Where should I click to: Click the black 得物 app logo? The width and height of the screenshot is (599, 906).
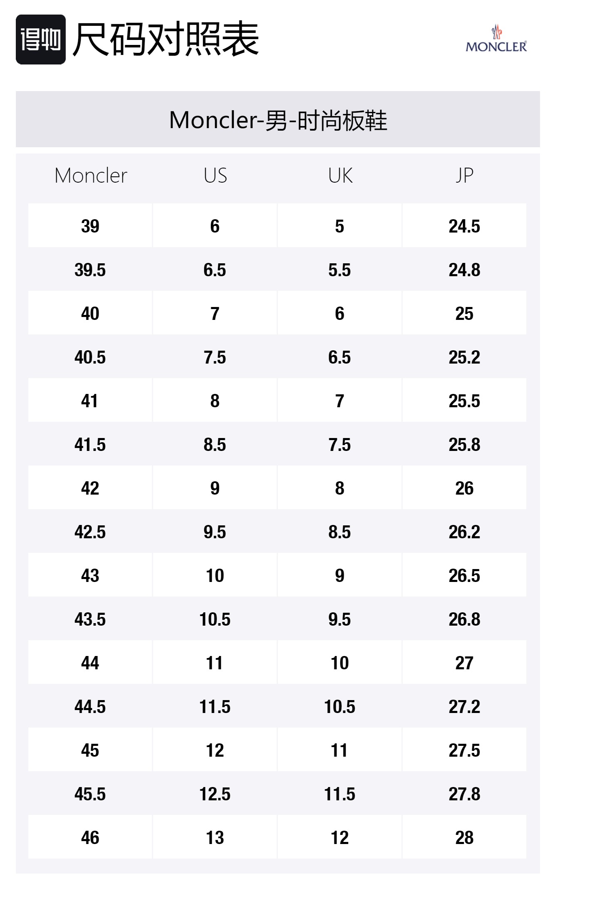(x=41, y=40)
